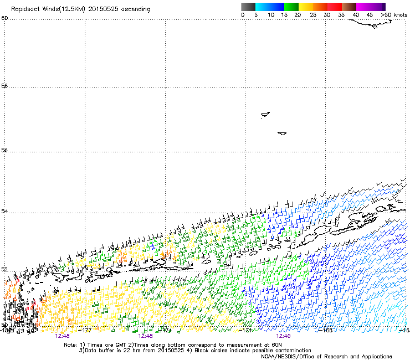Click the brown 35-40 knots color segment
This screenshot has width=410, height=360.
pyautogui.click(x=349, y=7)
